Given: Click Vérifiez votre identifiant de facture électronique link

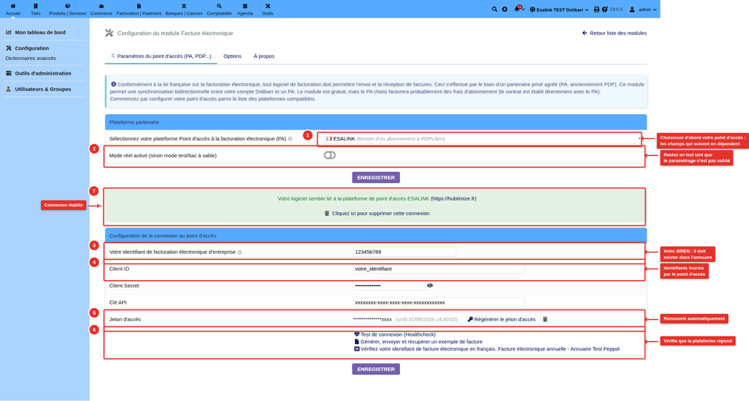Looking at the screenshot, I should tap(486, 349).
